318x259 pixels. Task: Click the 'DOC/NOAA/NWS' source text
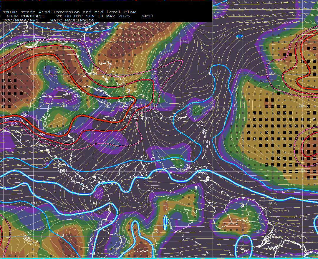[21, 21]
